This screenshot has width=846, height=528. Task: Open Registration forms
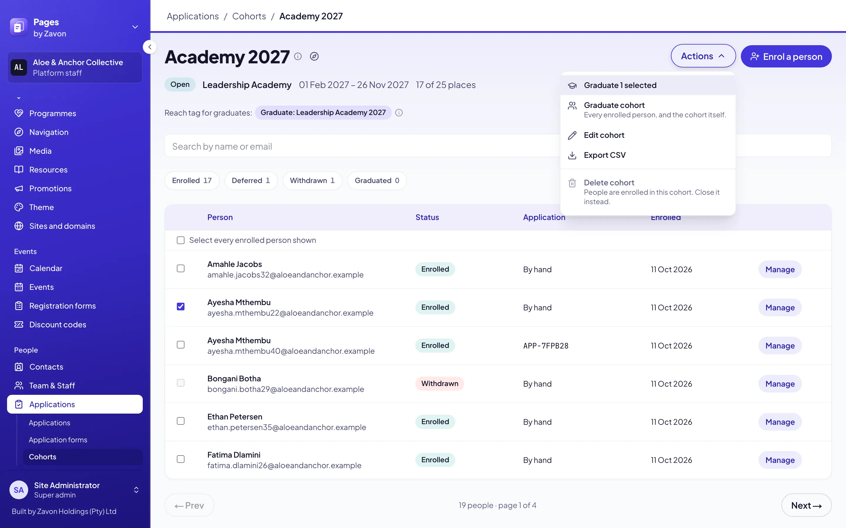click(75, 306)
